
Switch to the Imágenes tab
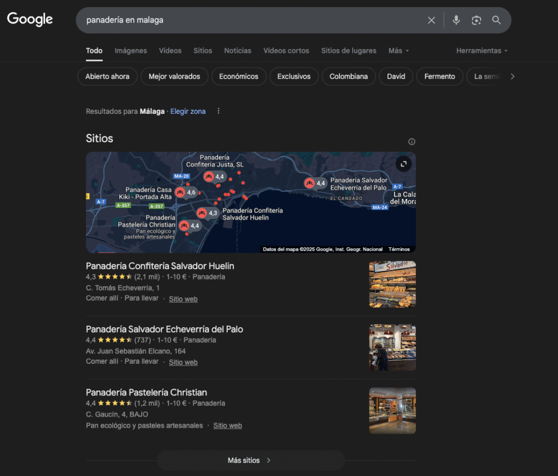[131, 51]
